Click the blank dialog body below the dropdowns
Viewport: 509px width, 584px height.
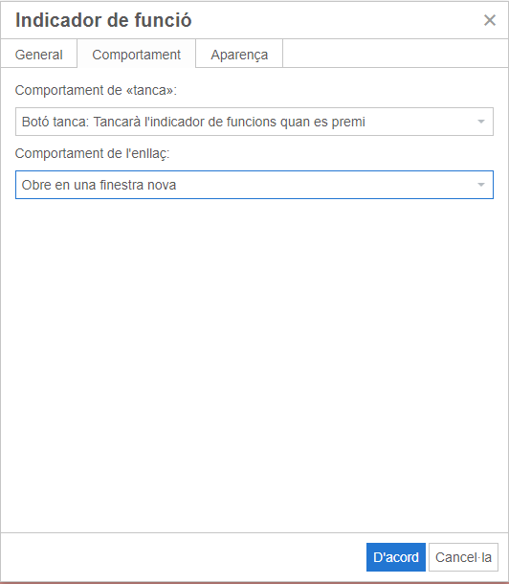pos(254,365)
